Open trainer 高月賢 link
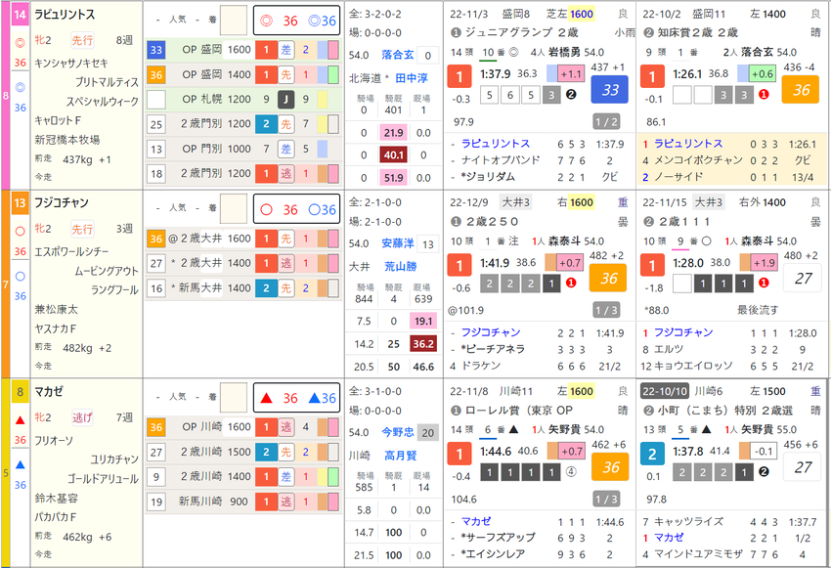Image resolution: width=831 pixels, height=568 pixels. click(400, 456)
